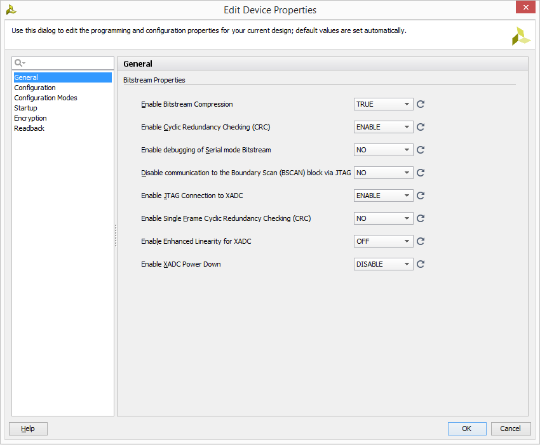
Task: Reset Enable XADC Power Down value
Action: pos(421,264)
